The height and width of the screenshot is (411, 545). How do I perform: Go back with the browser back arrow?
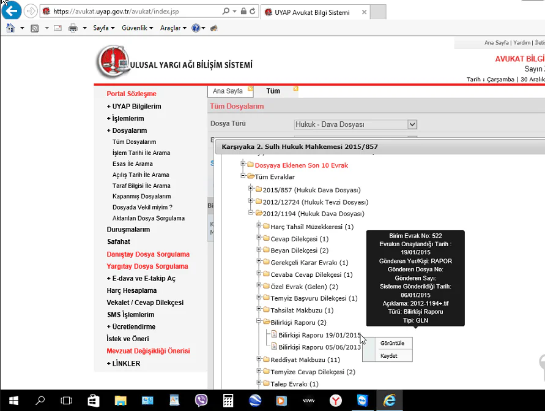click(12, 11)
